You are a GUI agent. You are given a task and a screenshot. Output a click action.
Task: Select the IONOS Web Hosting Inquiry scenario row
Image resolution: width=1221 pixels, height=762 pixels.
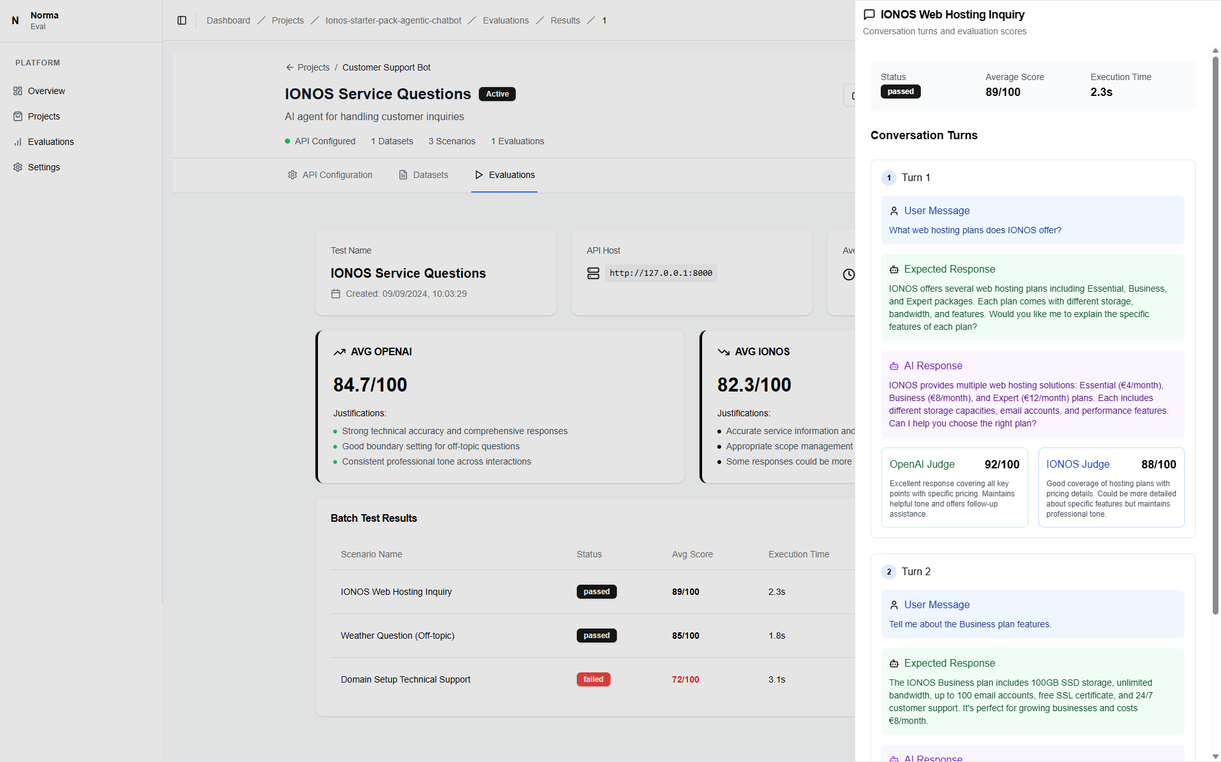[x=396, y=591]
